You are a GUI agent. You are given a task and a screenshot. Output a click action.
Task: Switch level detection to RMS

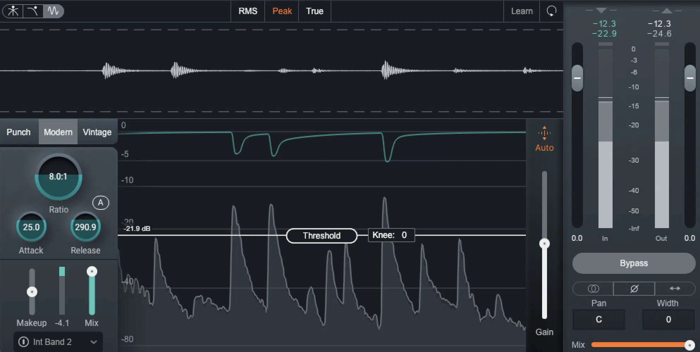[248, 11]
